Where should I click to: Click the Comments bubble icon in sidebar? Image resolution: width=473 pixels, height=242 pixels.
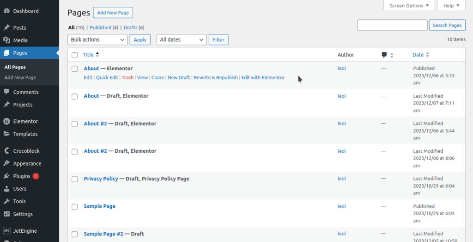click(6, 92)
